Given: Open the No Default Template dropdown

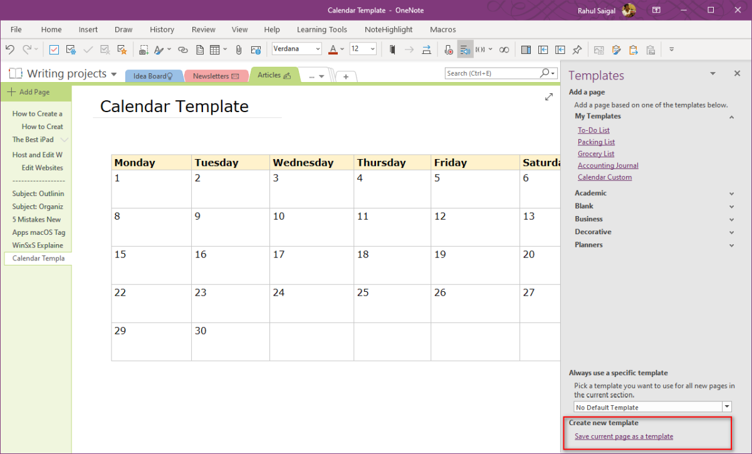Looking at the screenshot, I should 727,406.
